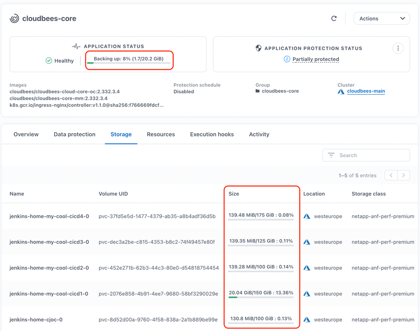
Task: Click the Partially protected info icon
Action: [286, 59]
